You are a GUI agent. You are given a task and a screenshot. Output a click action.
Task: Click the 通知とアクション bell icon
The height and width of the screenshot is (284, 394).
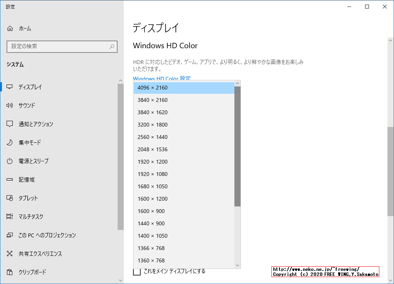(9, 124)
